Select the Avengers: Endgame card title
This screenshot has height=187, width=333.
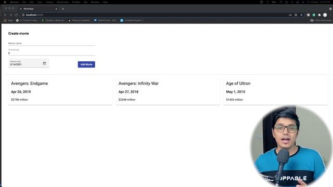pos(29,83)
